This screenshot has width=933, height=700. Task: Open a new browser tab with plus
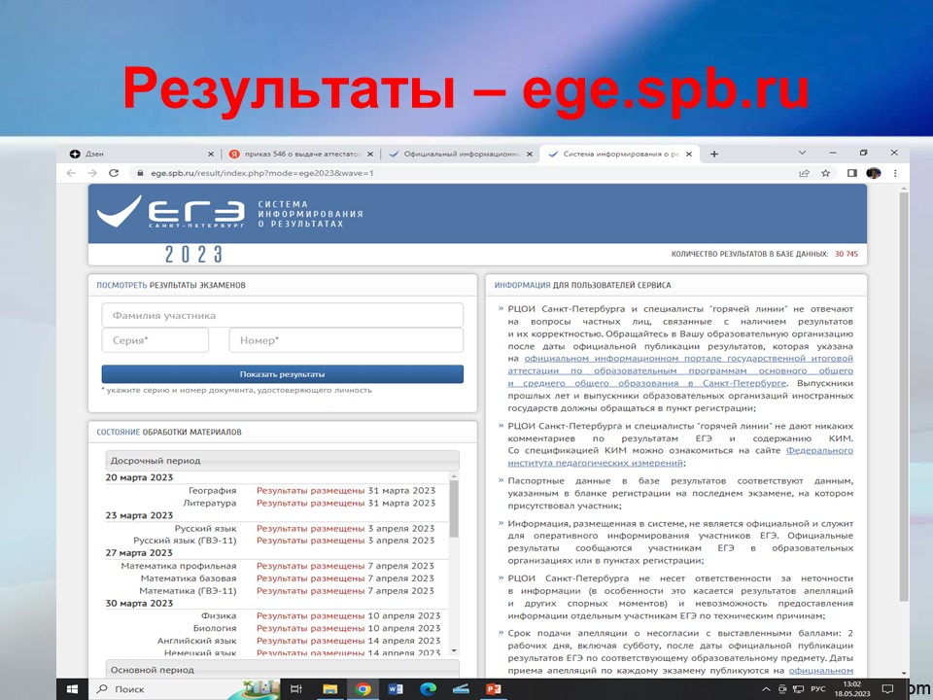[714, 154]
